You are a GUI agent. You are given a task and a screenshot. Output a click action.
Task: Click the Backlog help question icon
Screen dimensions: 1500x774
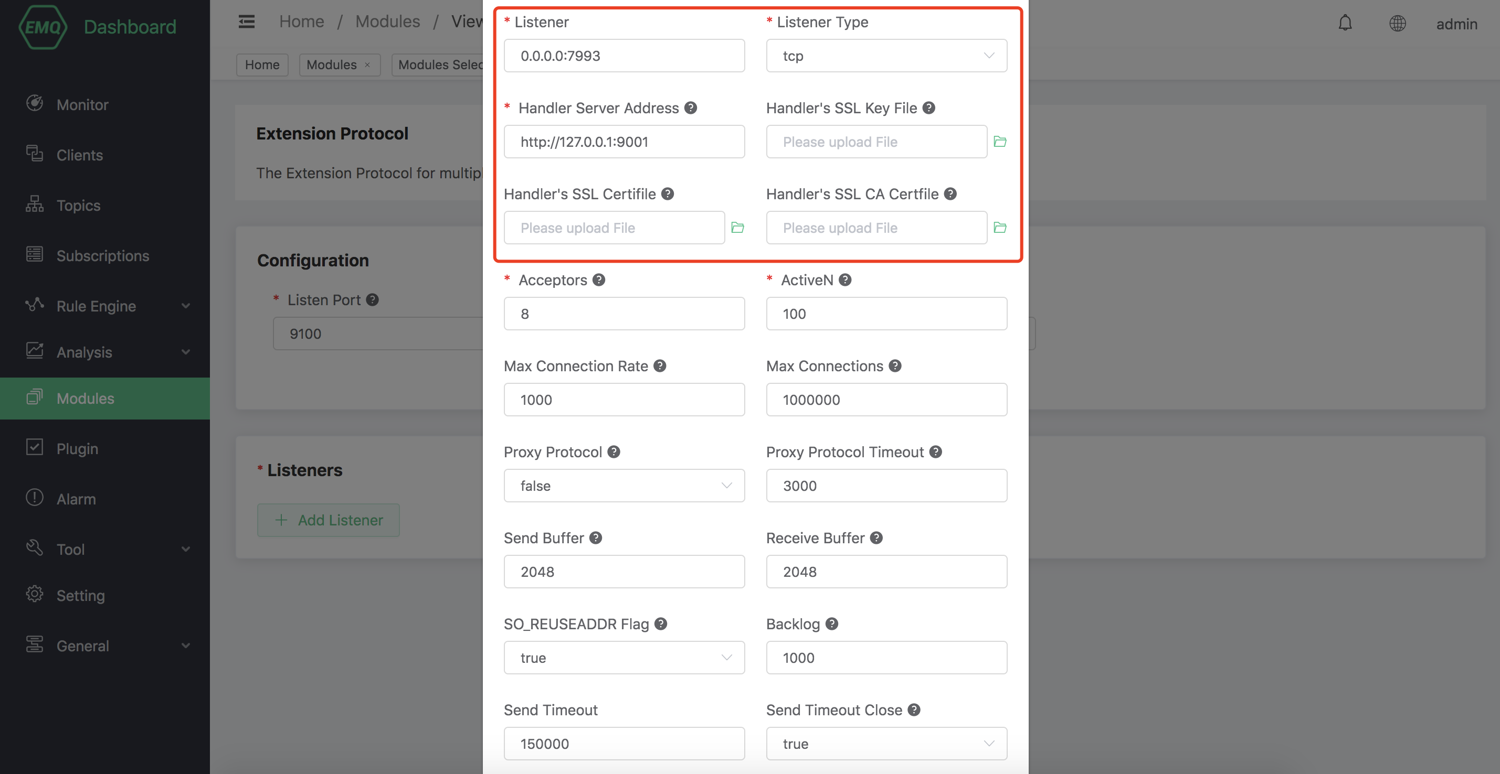click(831, 624)
